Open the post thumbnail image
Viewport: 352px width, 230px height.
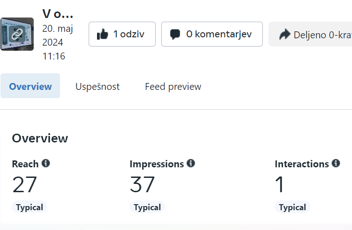17,34
